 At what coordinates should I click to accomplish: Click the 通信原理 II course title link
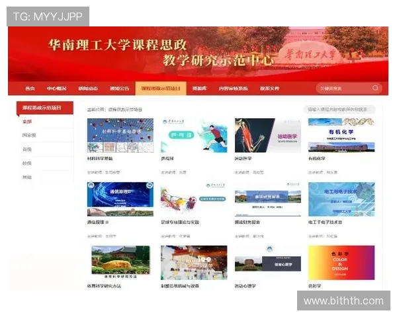(x=98, y=222)
